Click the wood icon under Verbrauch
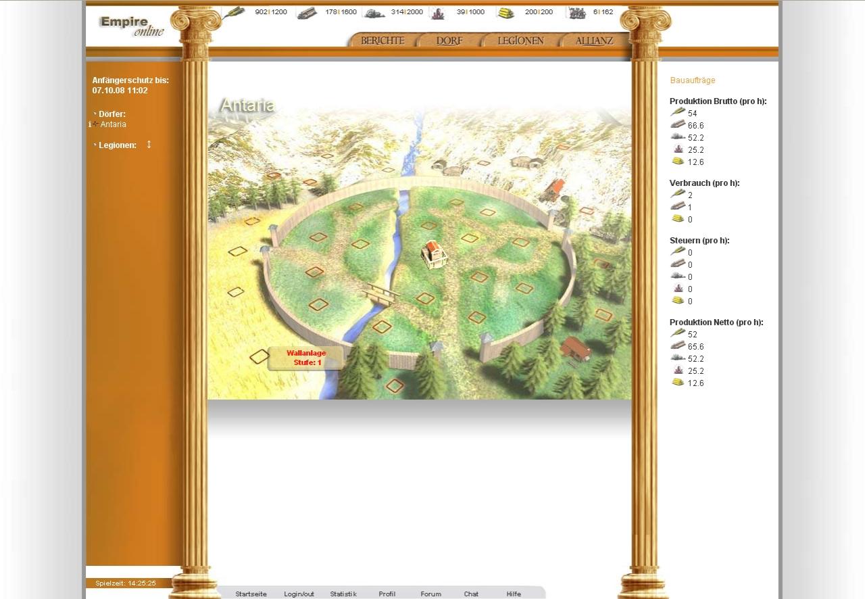The height and width of the screenshot is (599, 865). point(678,206)
